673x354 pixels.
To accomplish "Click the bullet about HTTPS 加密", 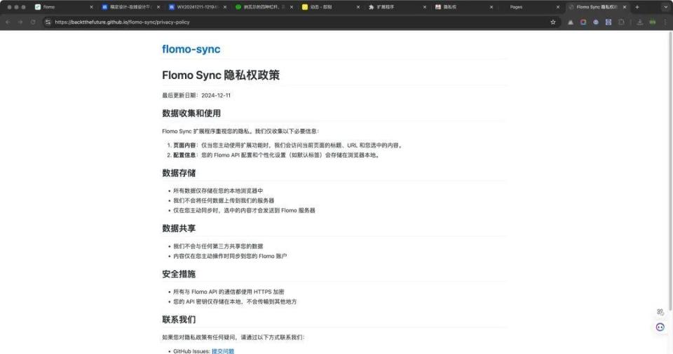I will coord(229,292).
